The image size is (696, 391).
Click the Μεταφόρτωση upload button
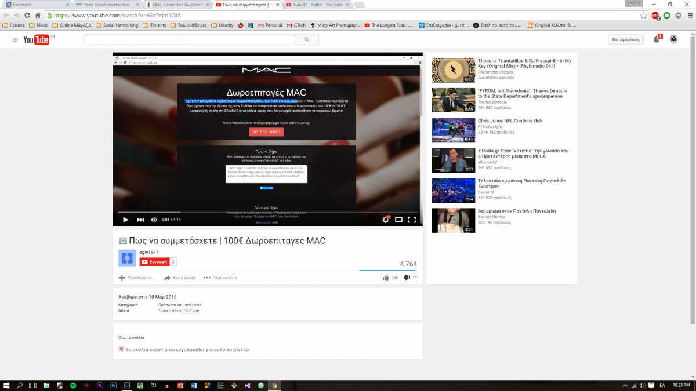click(x=627, y=39)
